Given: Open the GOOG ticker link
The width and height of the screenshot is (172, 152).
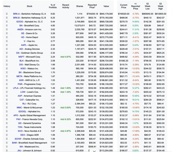Looking at the screenshot, I should coord(20,22).
